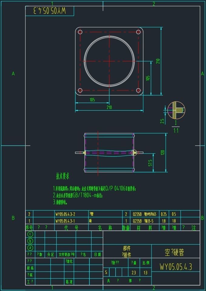Pick the vertical 105 dimension text
Viewport: 206px width, 291px height.
click(x=148, y=78)
